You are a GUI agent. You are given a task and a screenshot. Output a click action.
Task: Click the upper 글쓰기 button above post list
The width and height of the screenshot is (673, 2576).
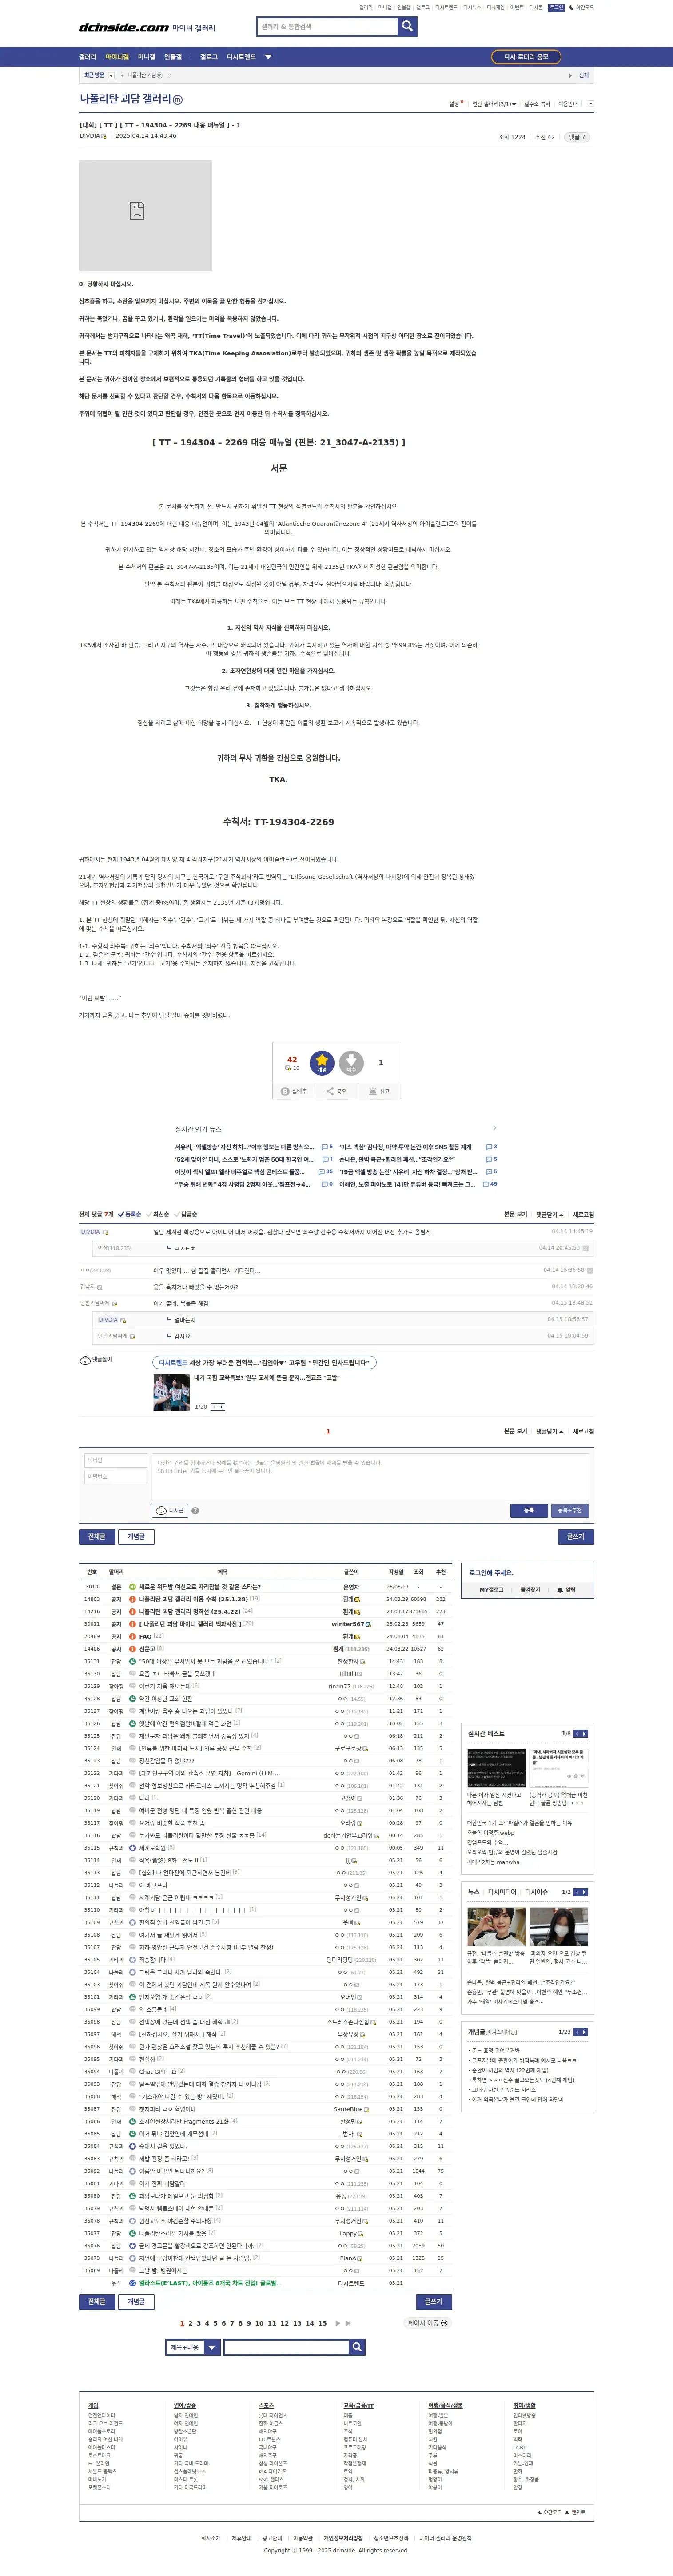pos(576,1536)
